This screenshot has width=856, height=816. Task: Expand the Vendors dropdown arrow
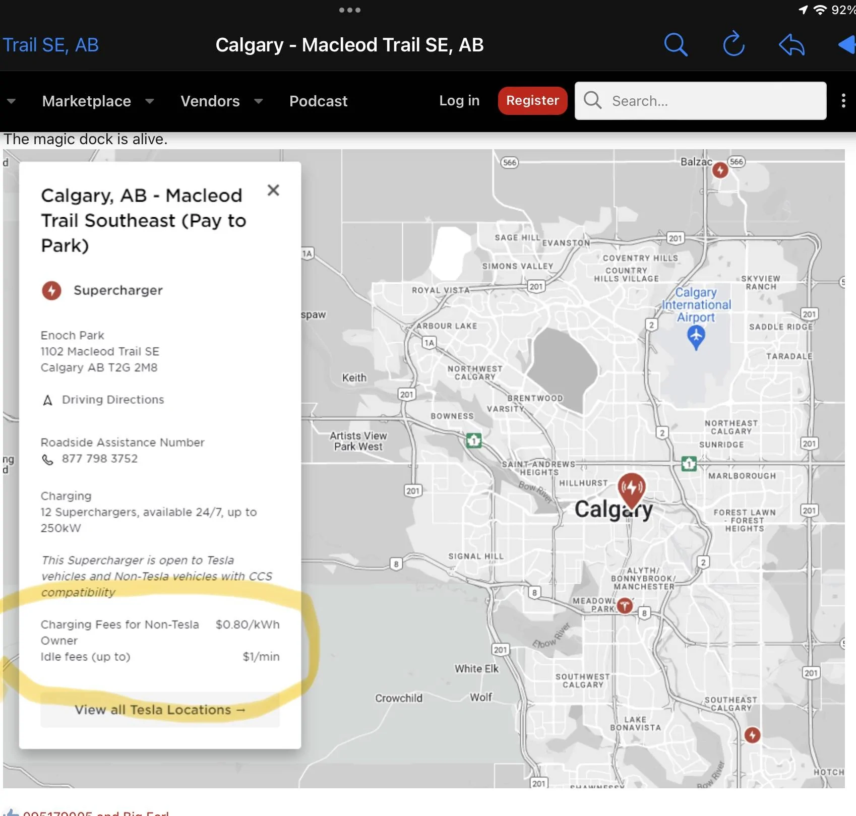pyautogui.click(x=258, y=101)
